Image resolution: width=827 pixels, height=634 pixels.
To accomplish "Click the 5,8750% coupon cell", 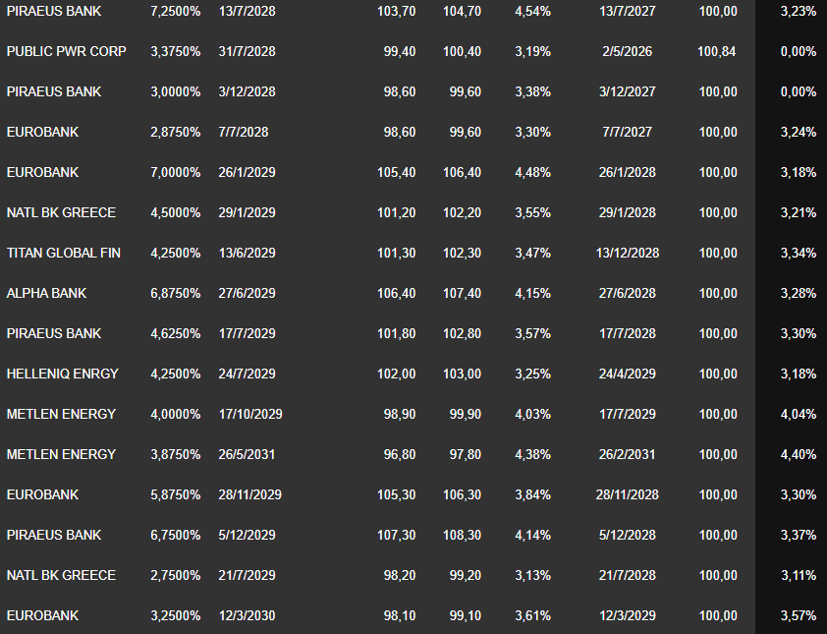I will [175, 494].
